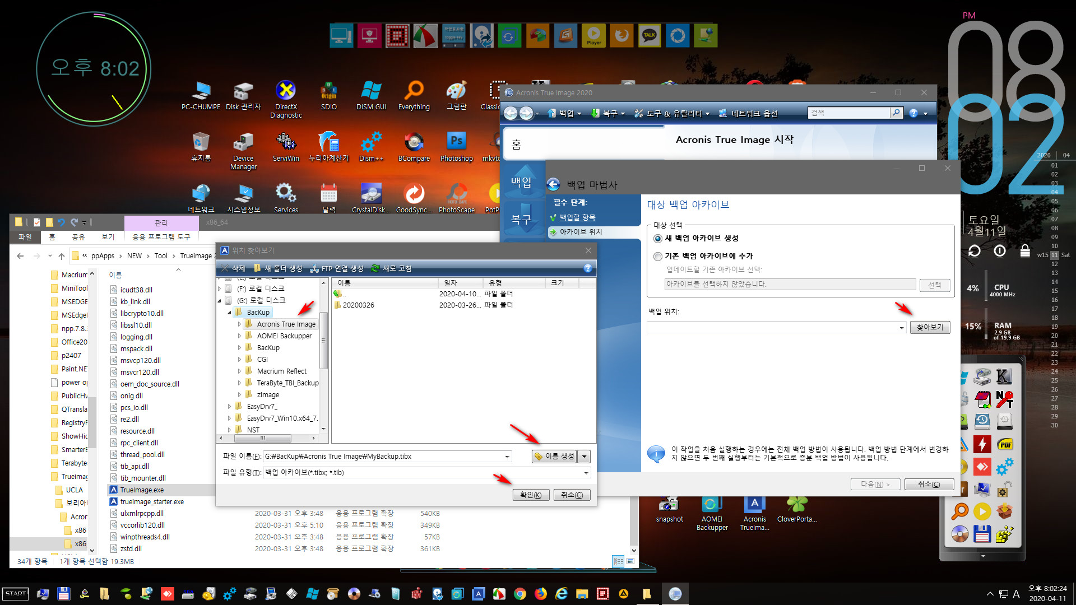Open ServiWin desktop shortcut

tap(286, 147)
